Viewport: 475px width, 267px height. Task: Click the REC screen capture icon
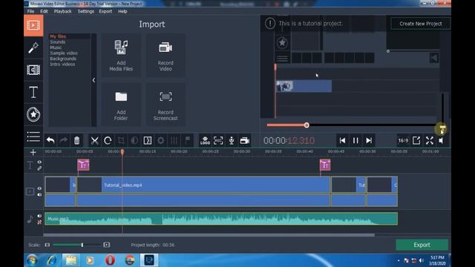218,140
